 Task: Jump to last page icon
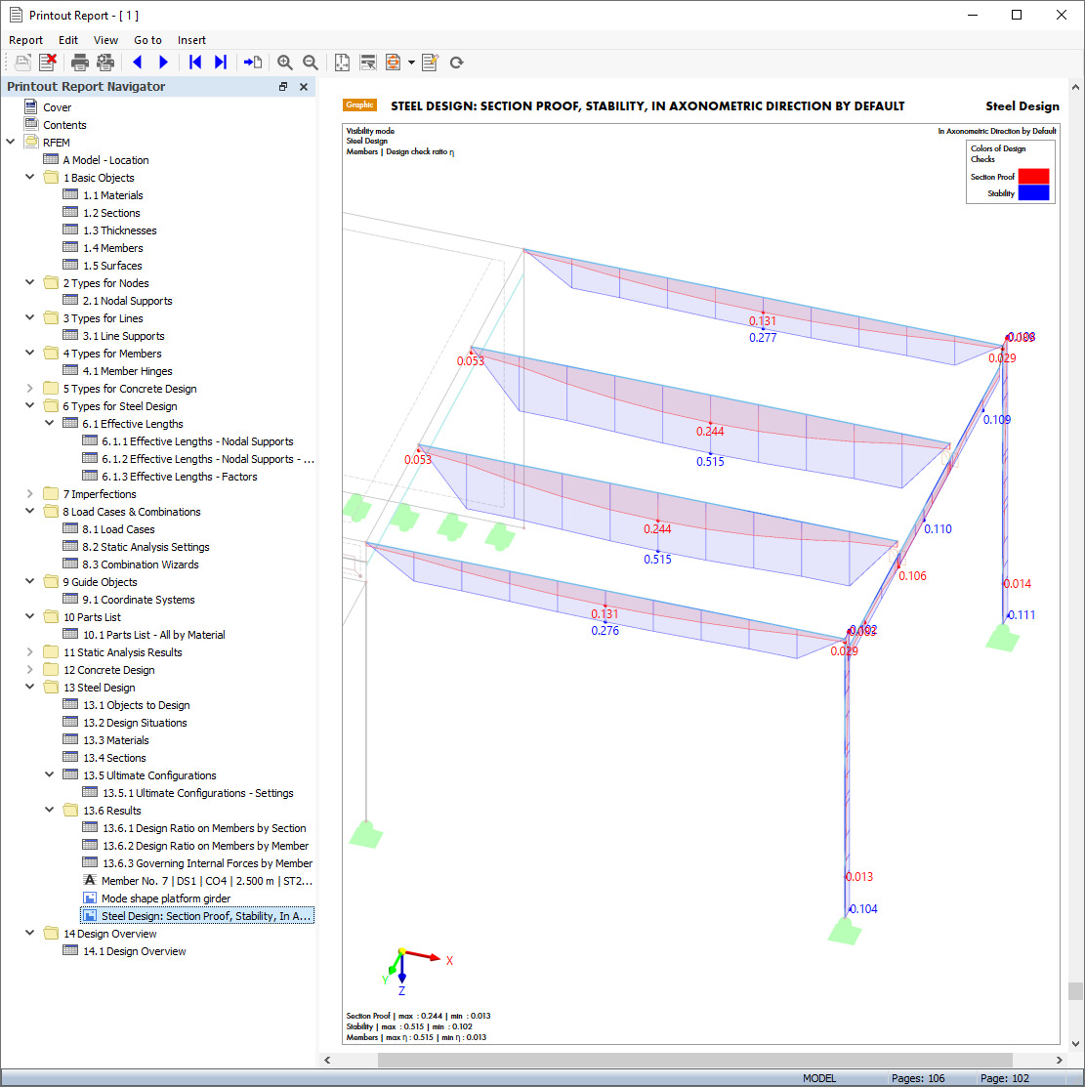click(x=221, y=63)
